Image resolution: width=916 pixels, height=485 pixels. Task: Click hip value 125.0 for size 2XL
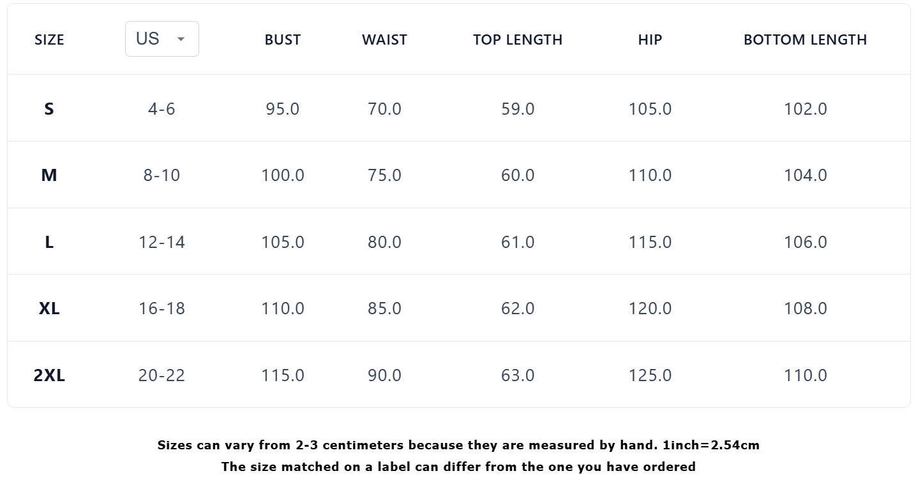coord(650,375)
